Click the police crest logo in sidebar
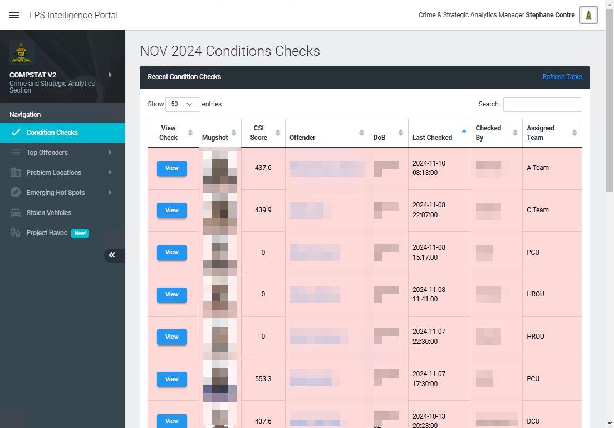 pos(22,53)
